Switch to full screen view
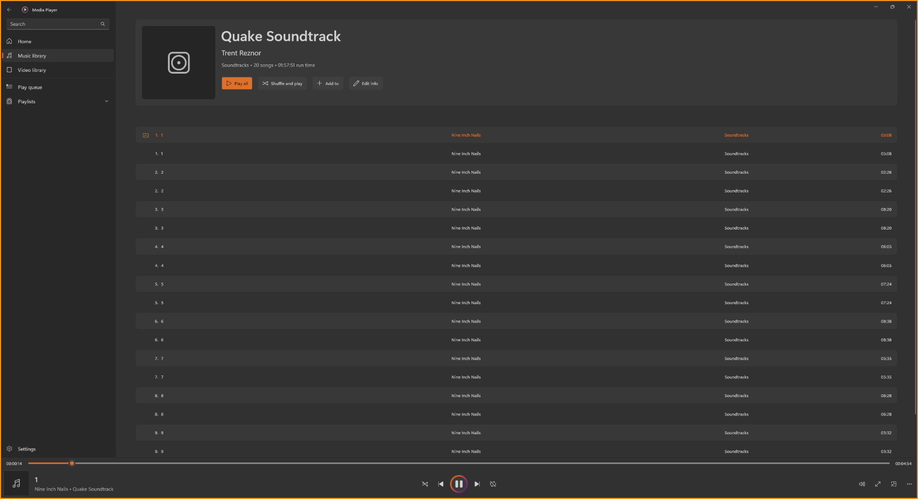This screenshot has height=499, width=918. point(878,484)
